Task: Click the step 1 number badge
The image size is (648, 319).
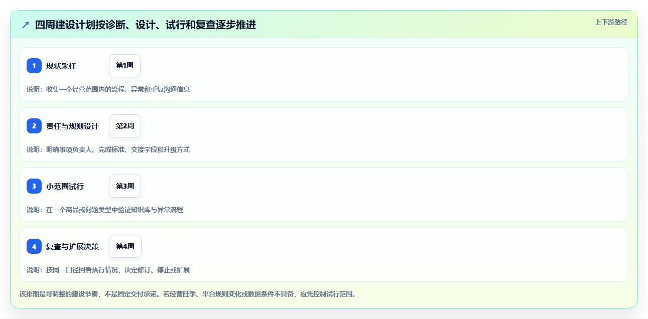Action: [34, 66]
